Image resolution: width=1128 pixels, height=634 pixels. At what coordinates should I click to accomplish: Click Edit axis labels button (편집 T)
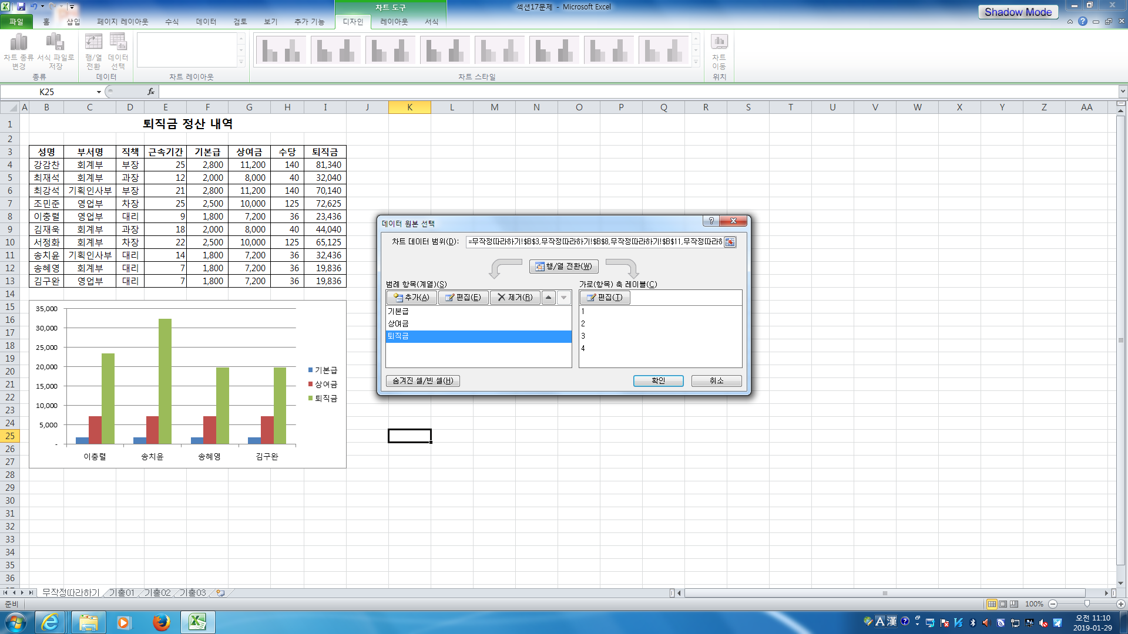coord(605,298)
